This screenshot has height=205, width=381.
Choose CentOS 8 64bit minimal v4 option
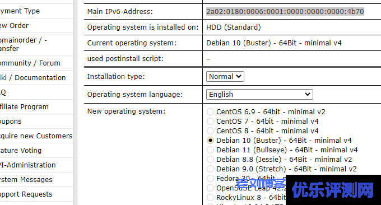coord(210,131)
